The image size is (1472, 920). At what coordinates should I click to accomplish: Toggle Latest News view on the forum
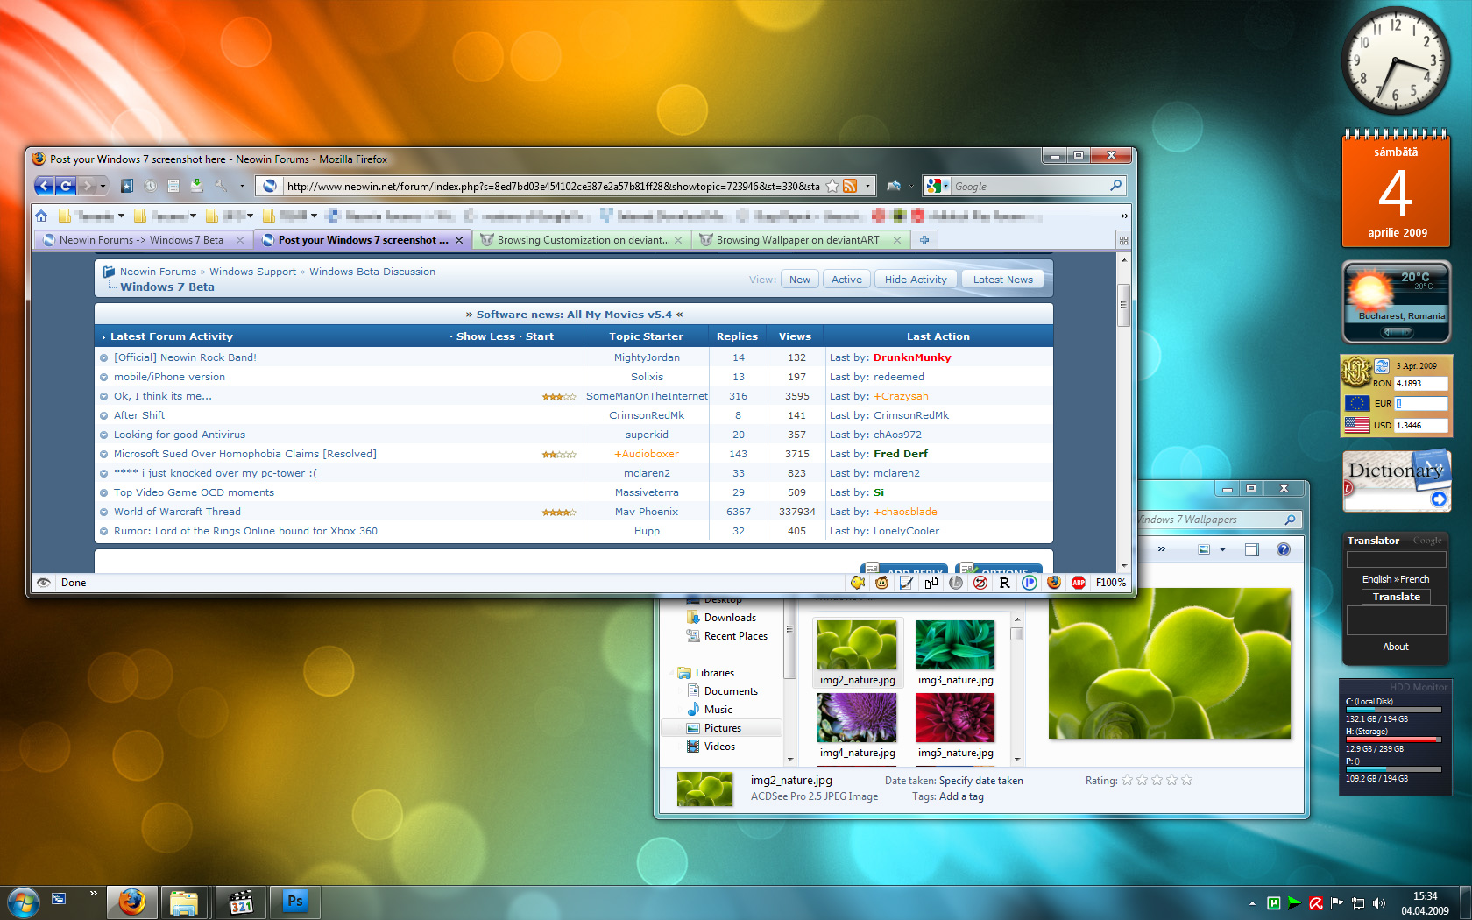coord(1001,279)
